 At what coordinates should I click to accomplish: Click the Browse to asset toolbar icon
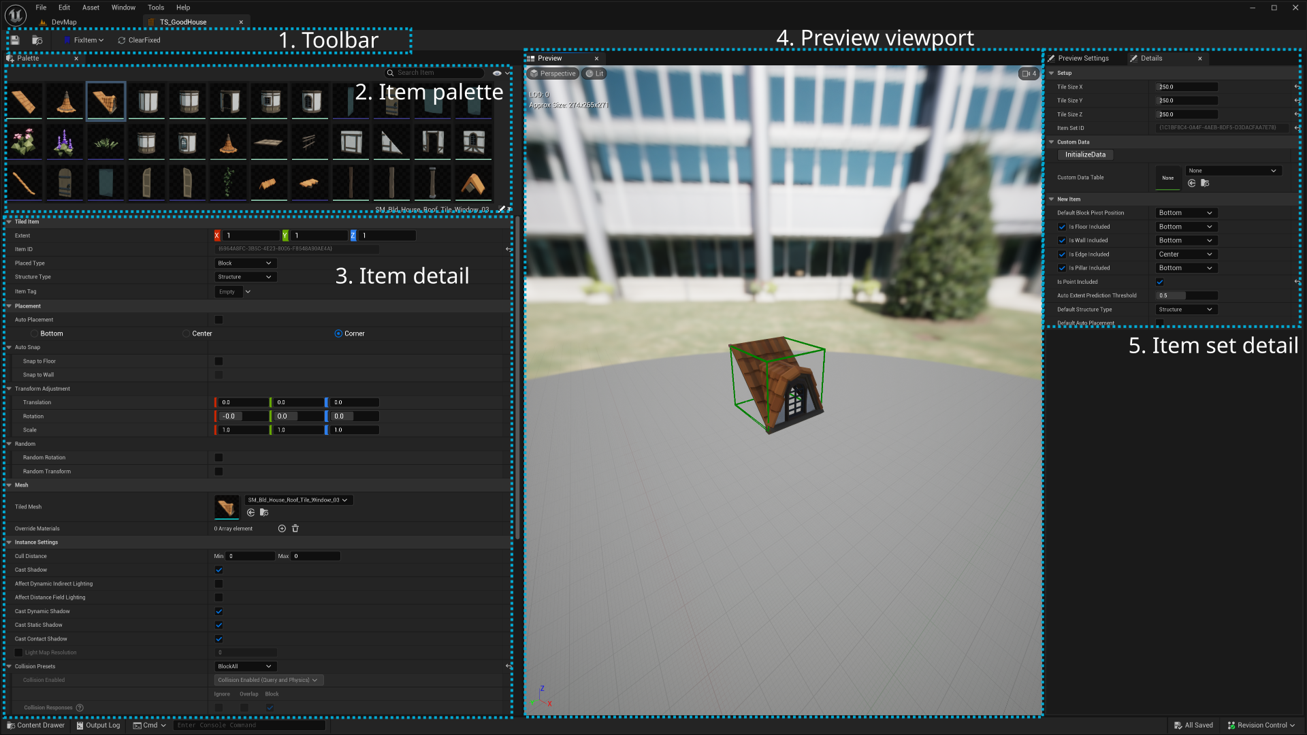[37, 40]
